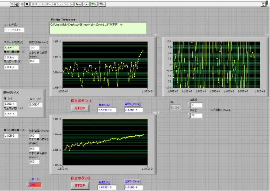Click the 1.00E+0 x-axis label of the top-left graph

pyautogui.click(x=62, y=91)
